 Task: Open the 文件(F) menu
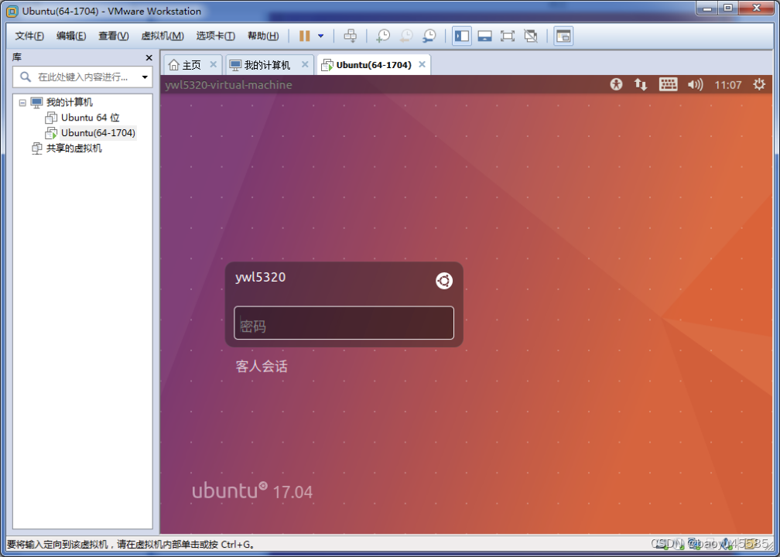coord(29,36)
